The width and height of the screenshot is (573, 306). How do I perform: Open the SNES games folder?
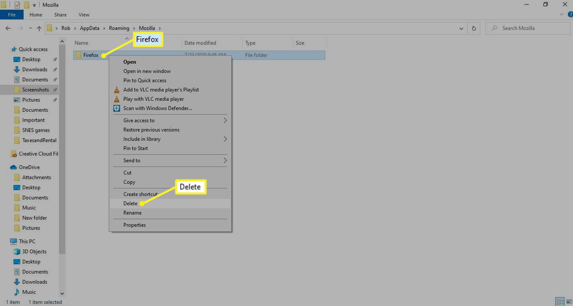click(36, 130)
